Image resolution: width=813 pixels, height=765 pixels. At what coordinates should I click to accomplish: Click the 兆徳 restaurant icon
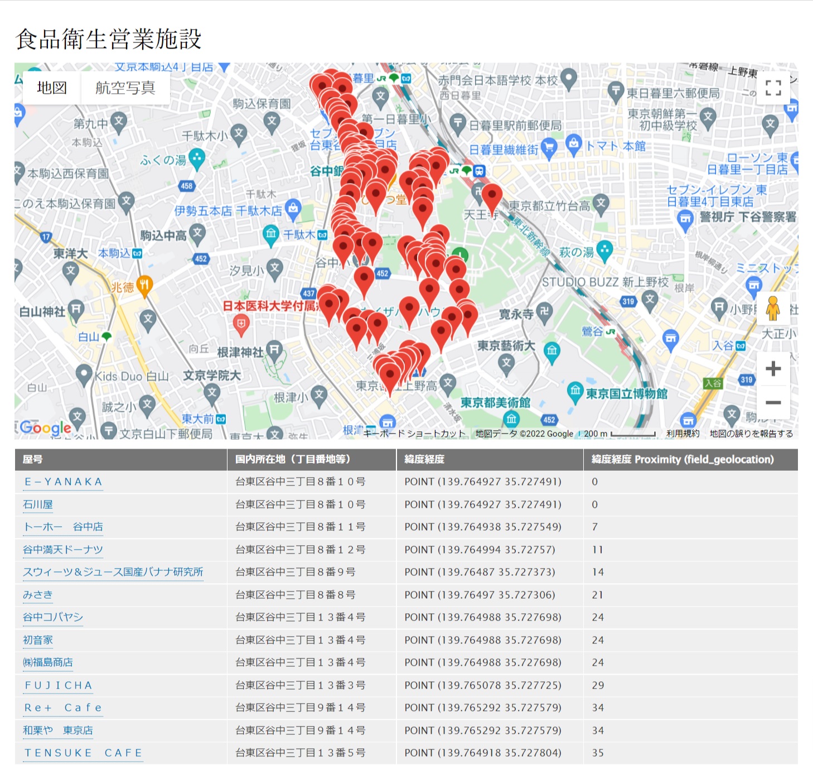(x=144, y=286)
